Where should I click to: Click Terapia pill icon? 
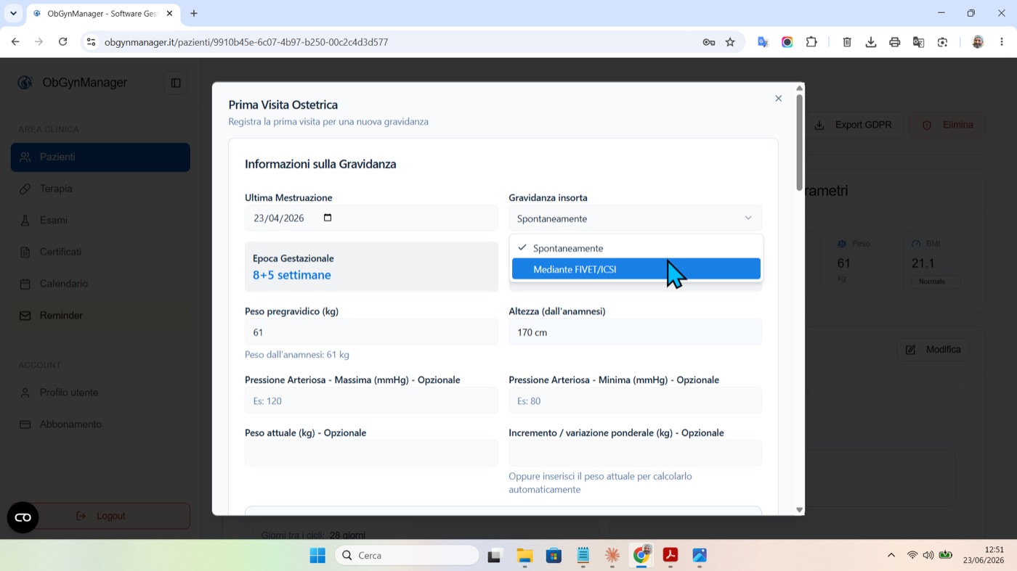coord(25,189)
